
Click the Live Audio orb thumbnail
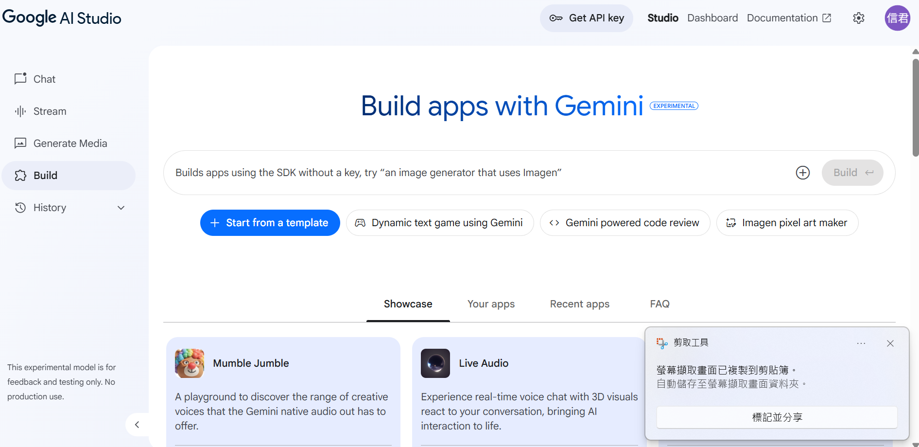coord(435,363)
